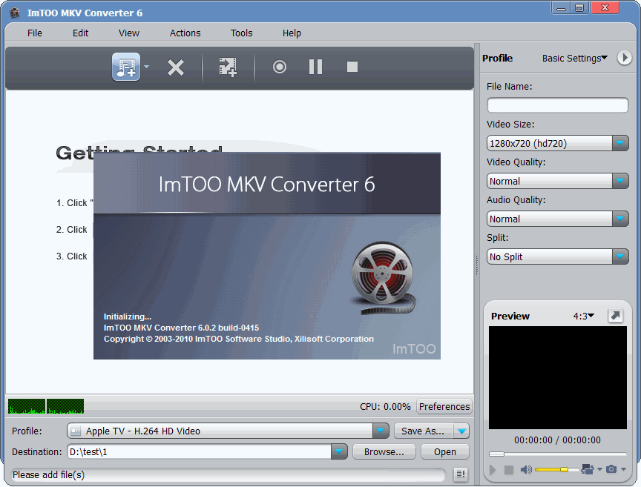Click the round arrow next to Basic Settings
641x487 pixels.
(x=624, y=58)
